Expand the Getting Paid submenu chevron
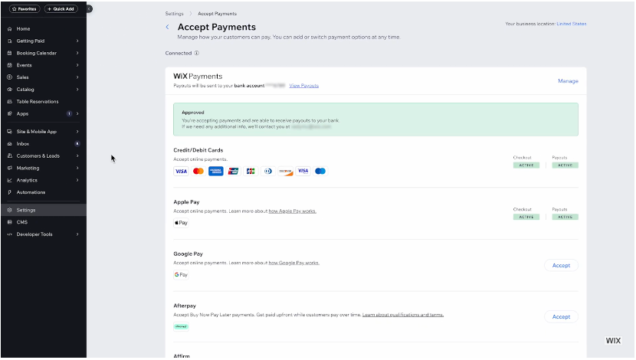636x360 pixels. 77,41
